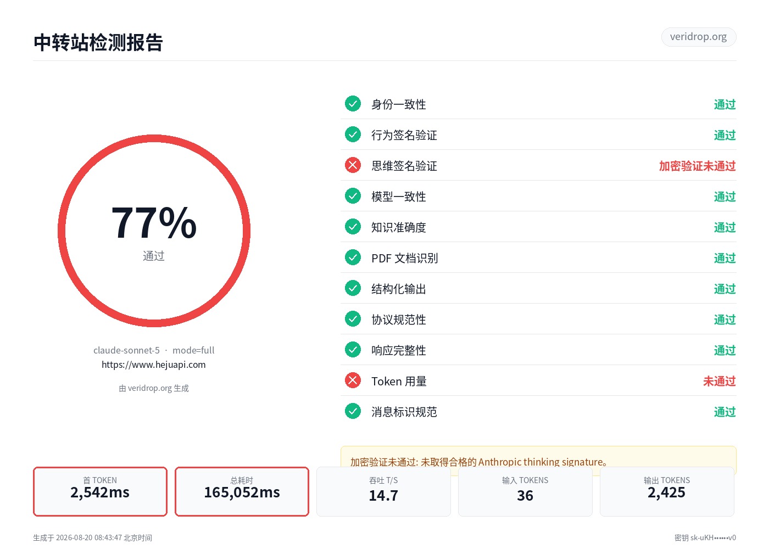Select the 首 TOKEN 2,542ms stat card

[100, 491]
